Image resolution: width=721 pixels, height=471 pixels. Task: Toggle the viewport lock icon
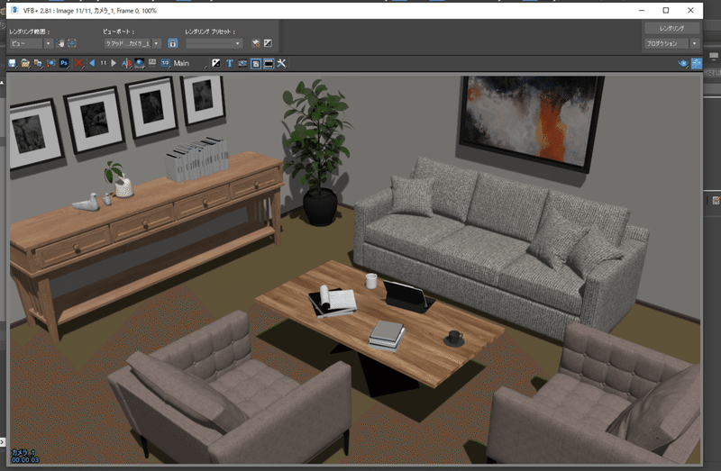[172, 43]
